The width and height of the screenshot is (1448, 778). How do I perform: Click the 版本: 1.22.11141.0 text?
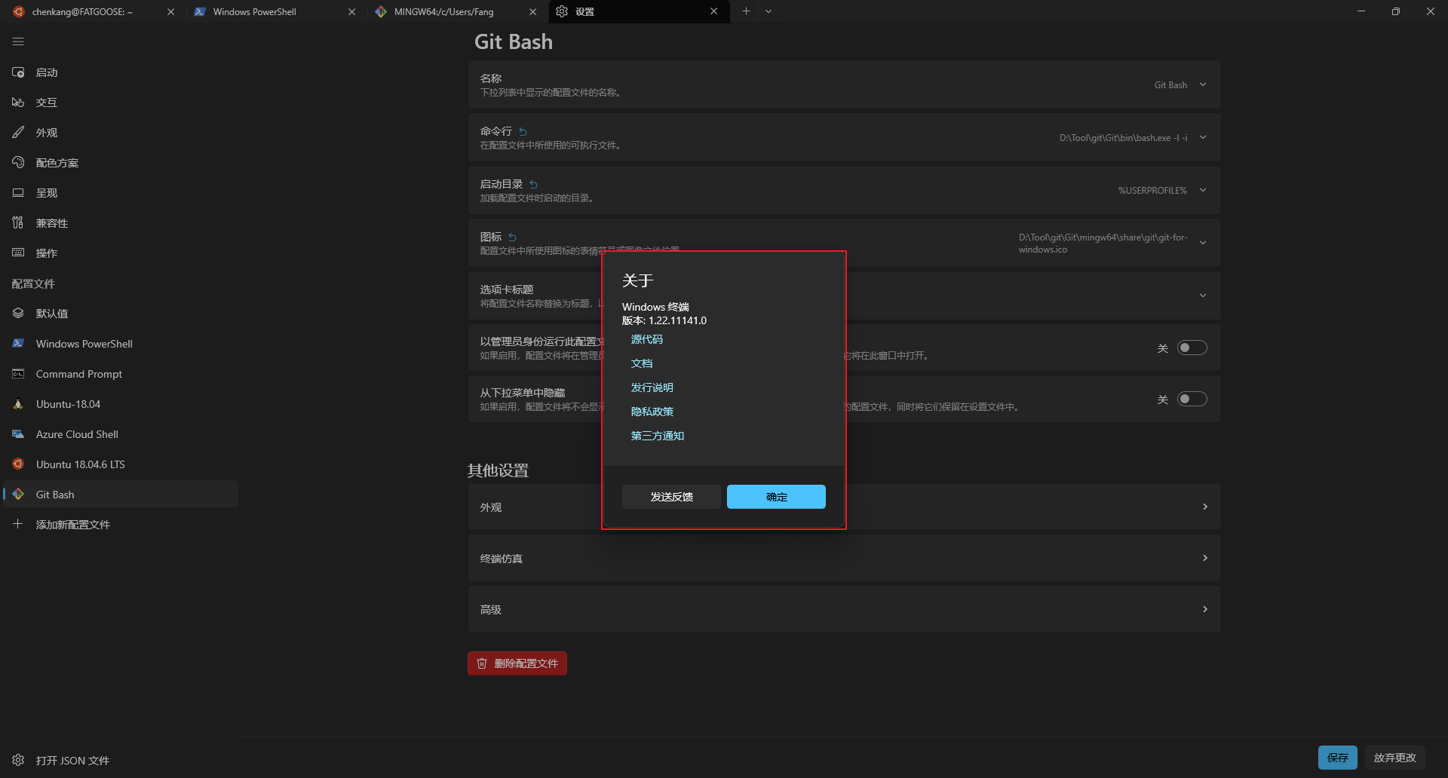tap(664, 320)
